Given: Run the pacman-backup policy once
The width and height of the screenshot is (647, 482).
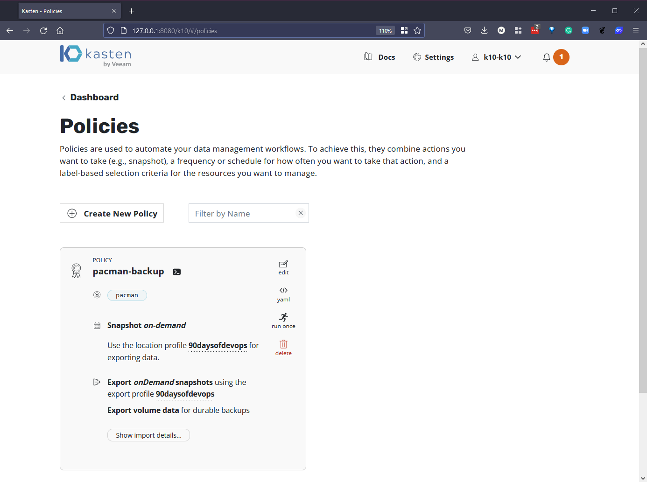Looking at the screenshot, I should coord(283,321).
